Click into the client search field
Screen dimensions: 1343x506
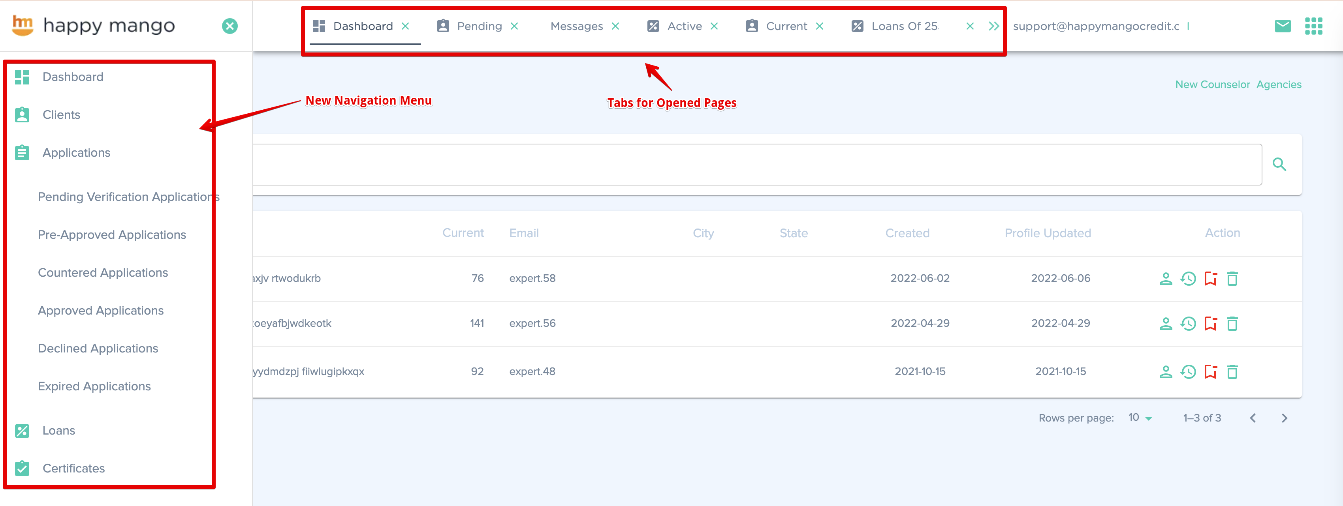730,165
